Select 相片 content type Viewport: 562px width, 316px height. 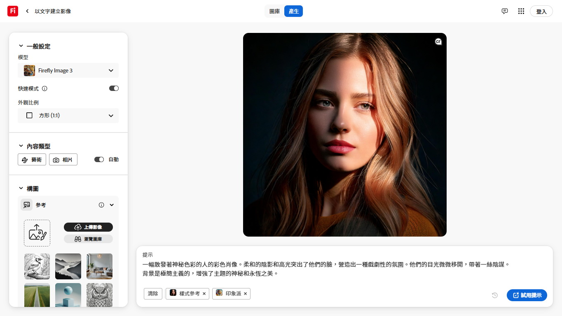(63, 160)
